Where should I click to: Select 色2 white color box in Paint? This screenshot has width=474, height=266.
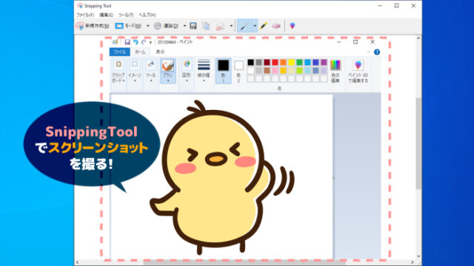click(238, 71)
